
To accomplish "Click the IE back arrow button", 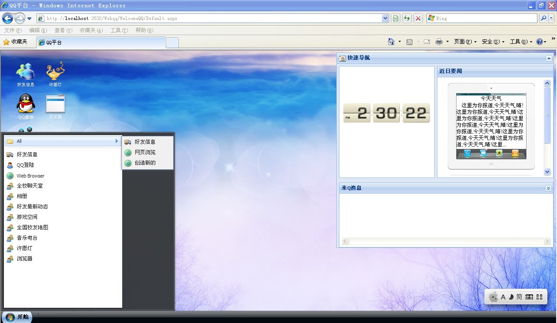I will click(7, 18).
